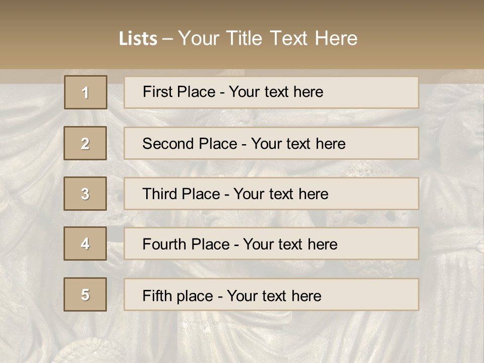Click 'Your text here' in First Place bar
Image resolution: width=484 pixels, height=363 pixels.
(x=276, y=92)
